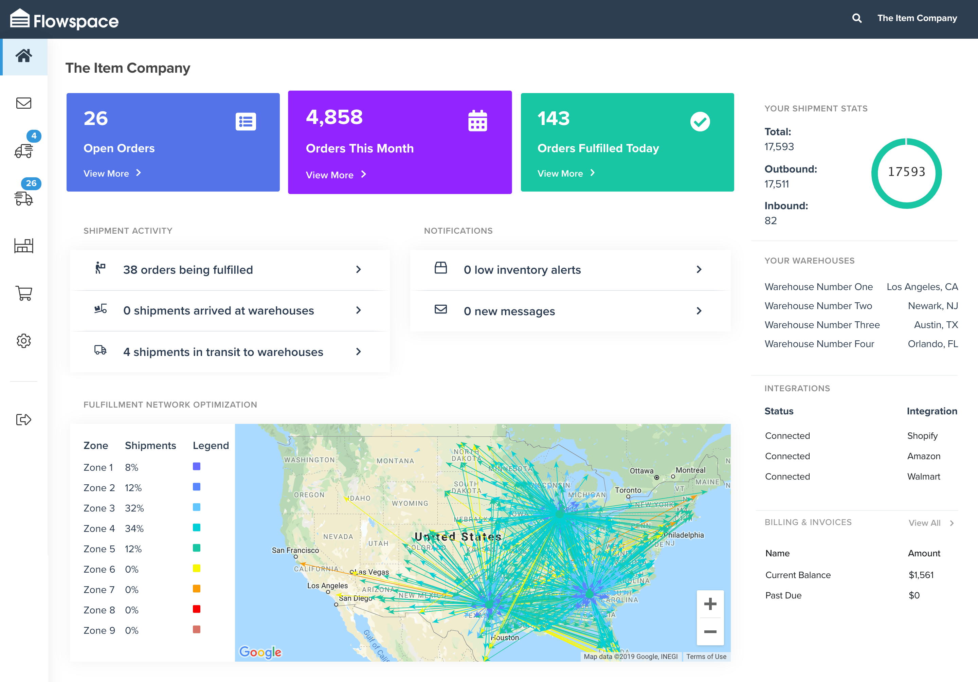Open the settings gear in sidebar
Image resolution: width=978 pixels, height=682 pixels.
coord(24,341)
